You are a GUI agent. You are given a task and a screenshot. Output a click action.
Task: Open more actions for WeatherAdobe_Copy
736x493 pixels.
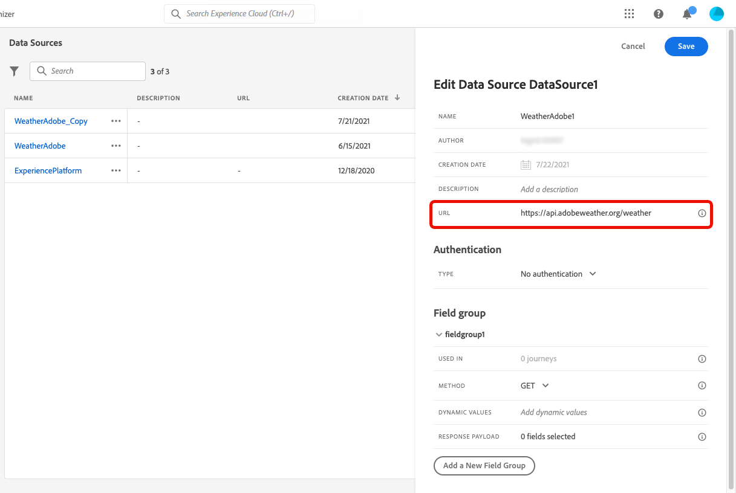point(116,121)
